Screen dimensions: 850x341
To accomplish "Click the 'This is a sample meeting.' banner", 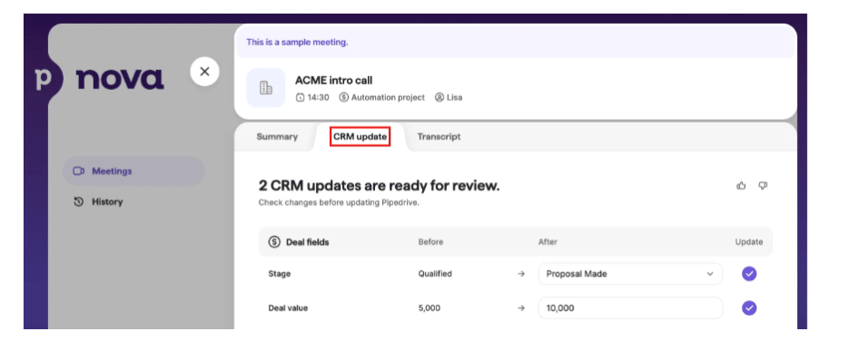I will coord(515,42).
